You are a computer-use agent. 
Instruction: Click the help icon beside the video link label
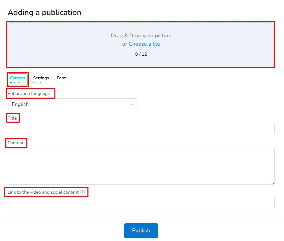[82, 192]
